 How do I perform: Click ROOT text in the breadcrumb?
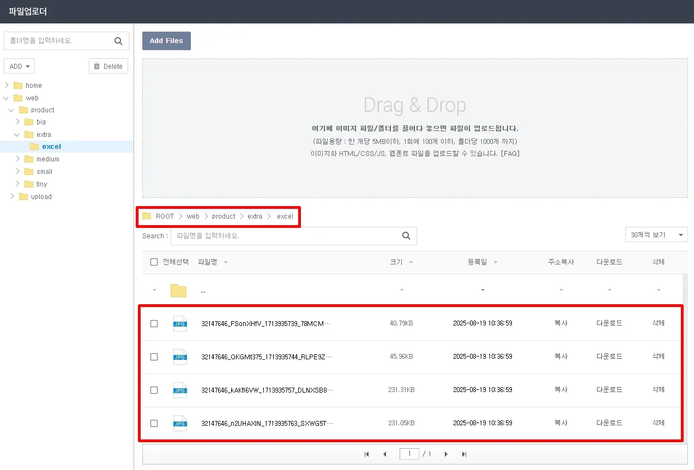pos(165,216)
